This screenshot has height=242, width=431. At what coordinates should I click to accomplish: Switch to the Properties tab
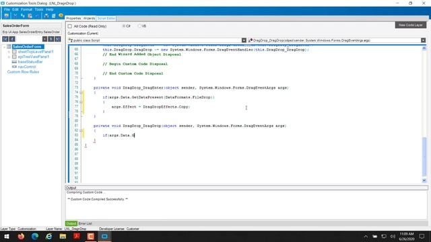(73, 18)
